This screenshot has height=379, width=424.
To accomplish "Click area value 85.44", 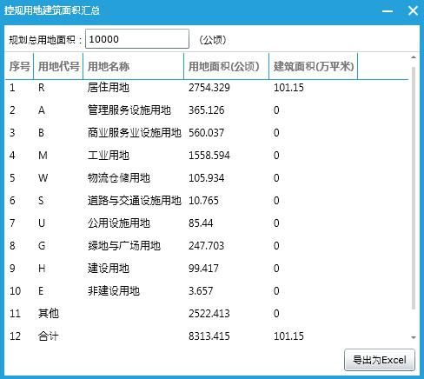I will (x=201, y=223).
